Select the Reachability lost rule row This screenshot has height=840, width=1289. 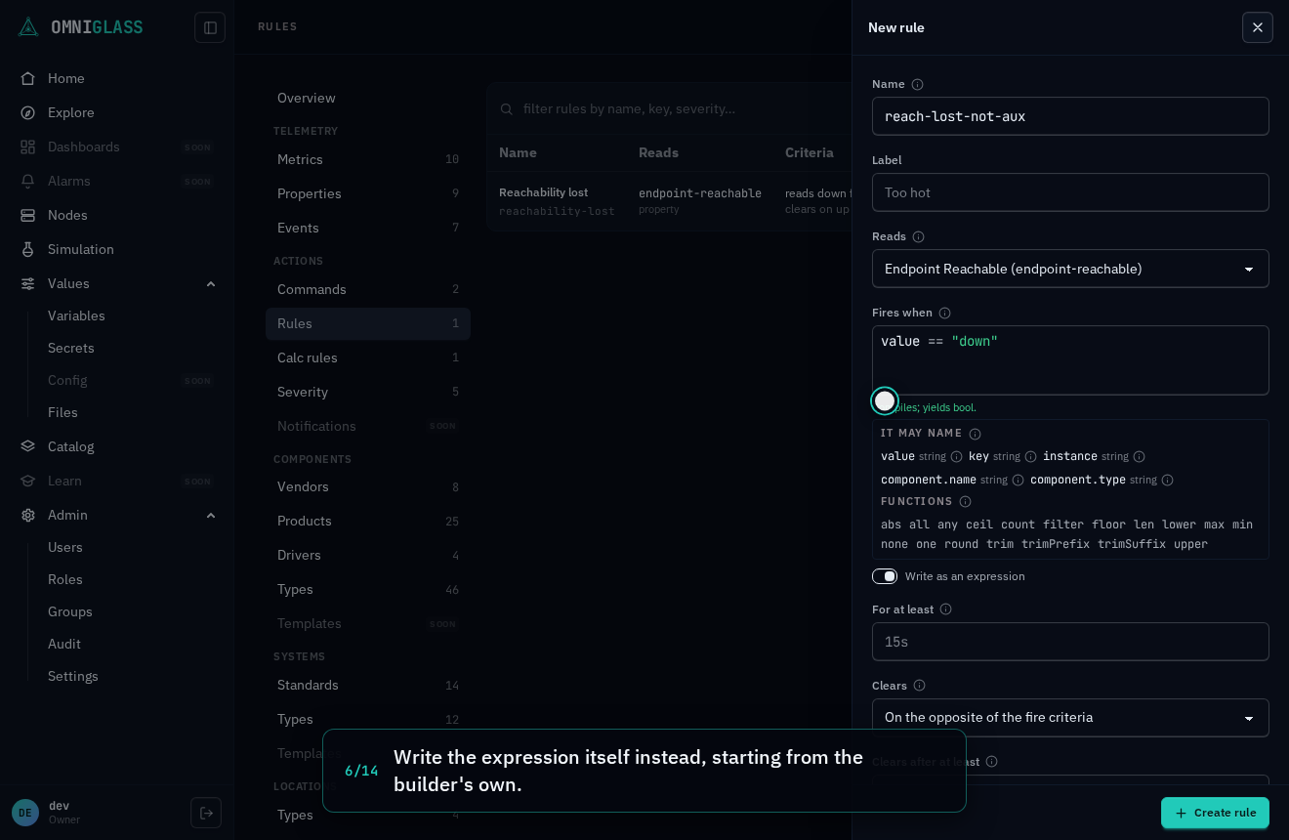click(x=669, y=201)
